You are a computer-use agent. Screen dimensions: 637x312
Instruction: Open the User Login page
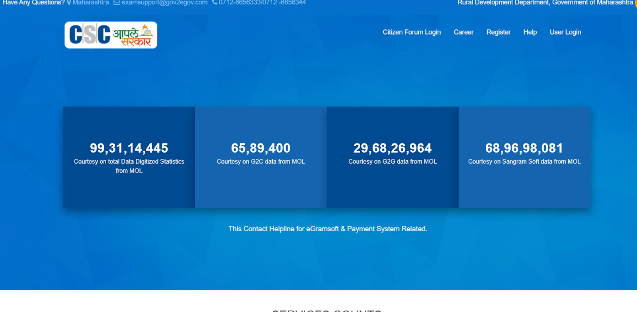coord(565,32)
